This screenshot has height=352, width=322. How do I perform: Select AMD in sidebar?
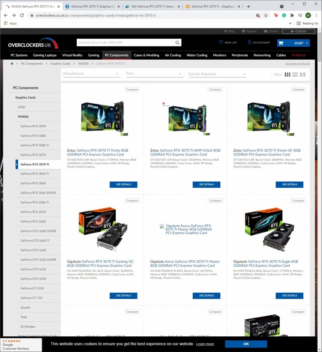coord(21,107)
